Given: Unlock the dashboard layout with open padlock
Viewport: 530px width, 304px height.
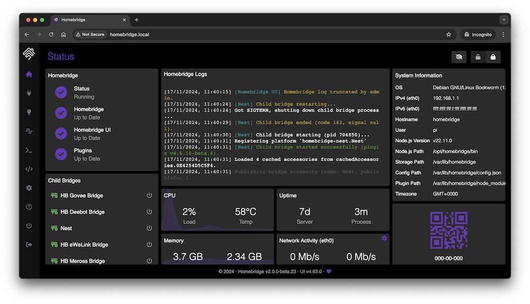Looking at the screenshot, I should 478,57.
